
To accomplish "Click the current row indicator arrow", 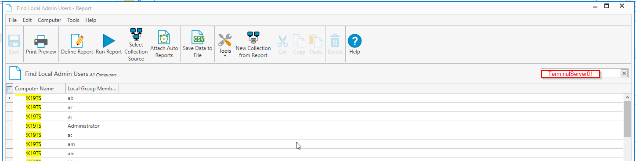I will coord(10,98).
